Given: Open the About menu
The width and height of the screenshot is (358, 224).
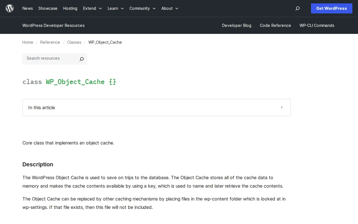Looking at the screenshot, I should click(167, 8).
